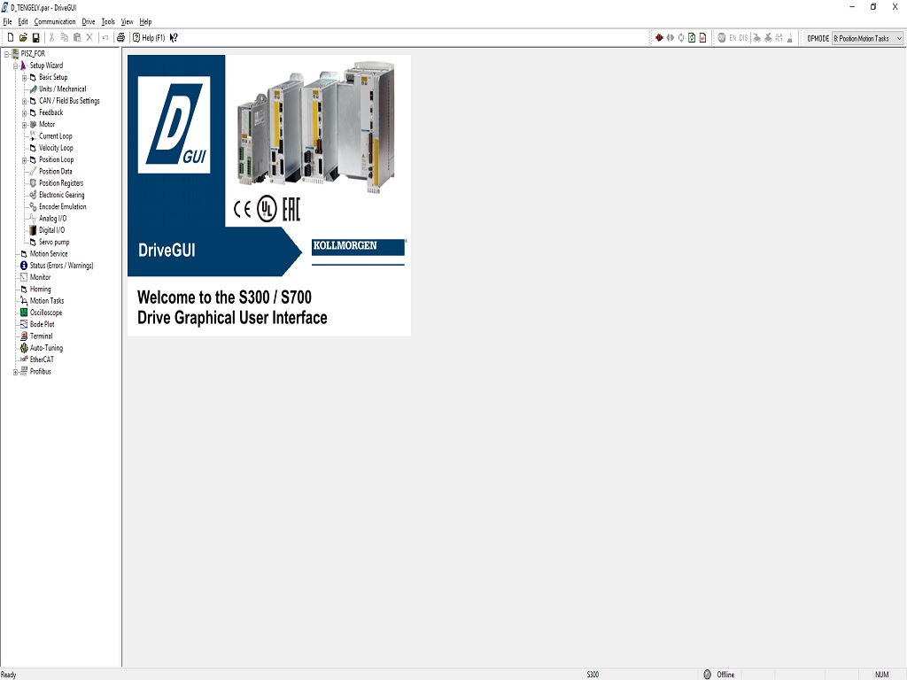Expand the Motor node
907x680 pixels.
[25, 124]
